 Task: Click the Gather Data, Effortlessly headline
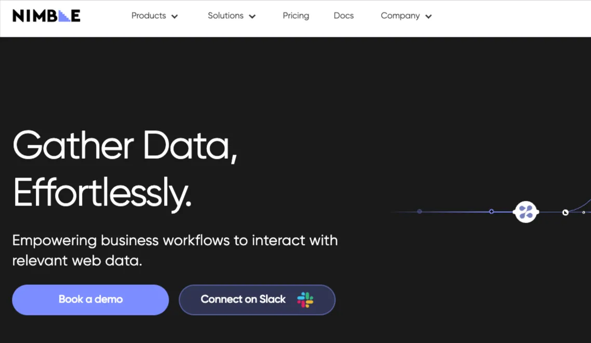pyautogui.click(x=125, y=170)
